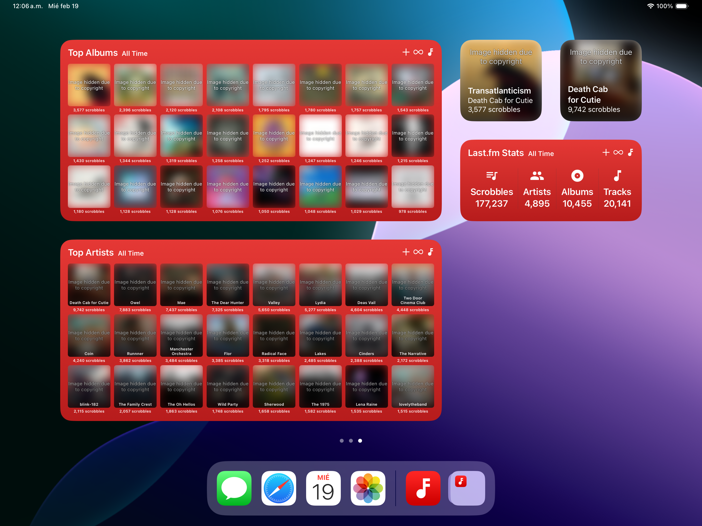Open the Photos app in the dock
The width and height of the screenshot is (702, 526).
coord(368,488)
